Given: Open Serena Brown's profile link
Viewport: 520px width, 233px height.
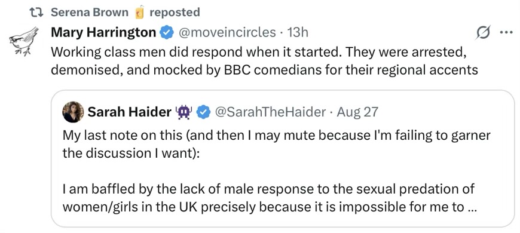Looking at the screenshot, I should [x=90, y=13].
